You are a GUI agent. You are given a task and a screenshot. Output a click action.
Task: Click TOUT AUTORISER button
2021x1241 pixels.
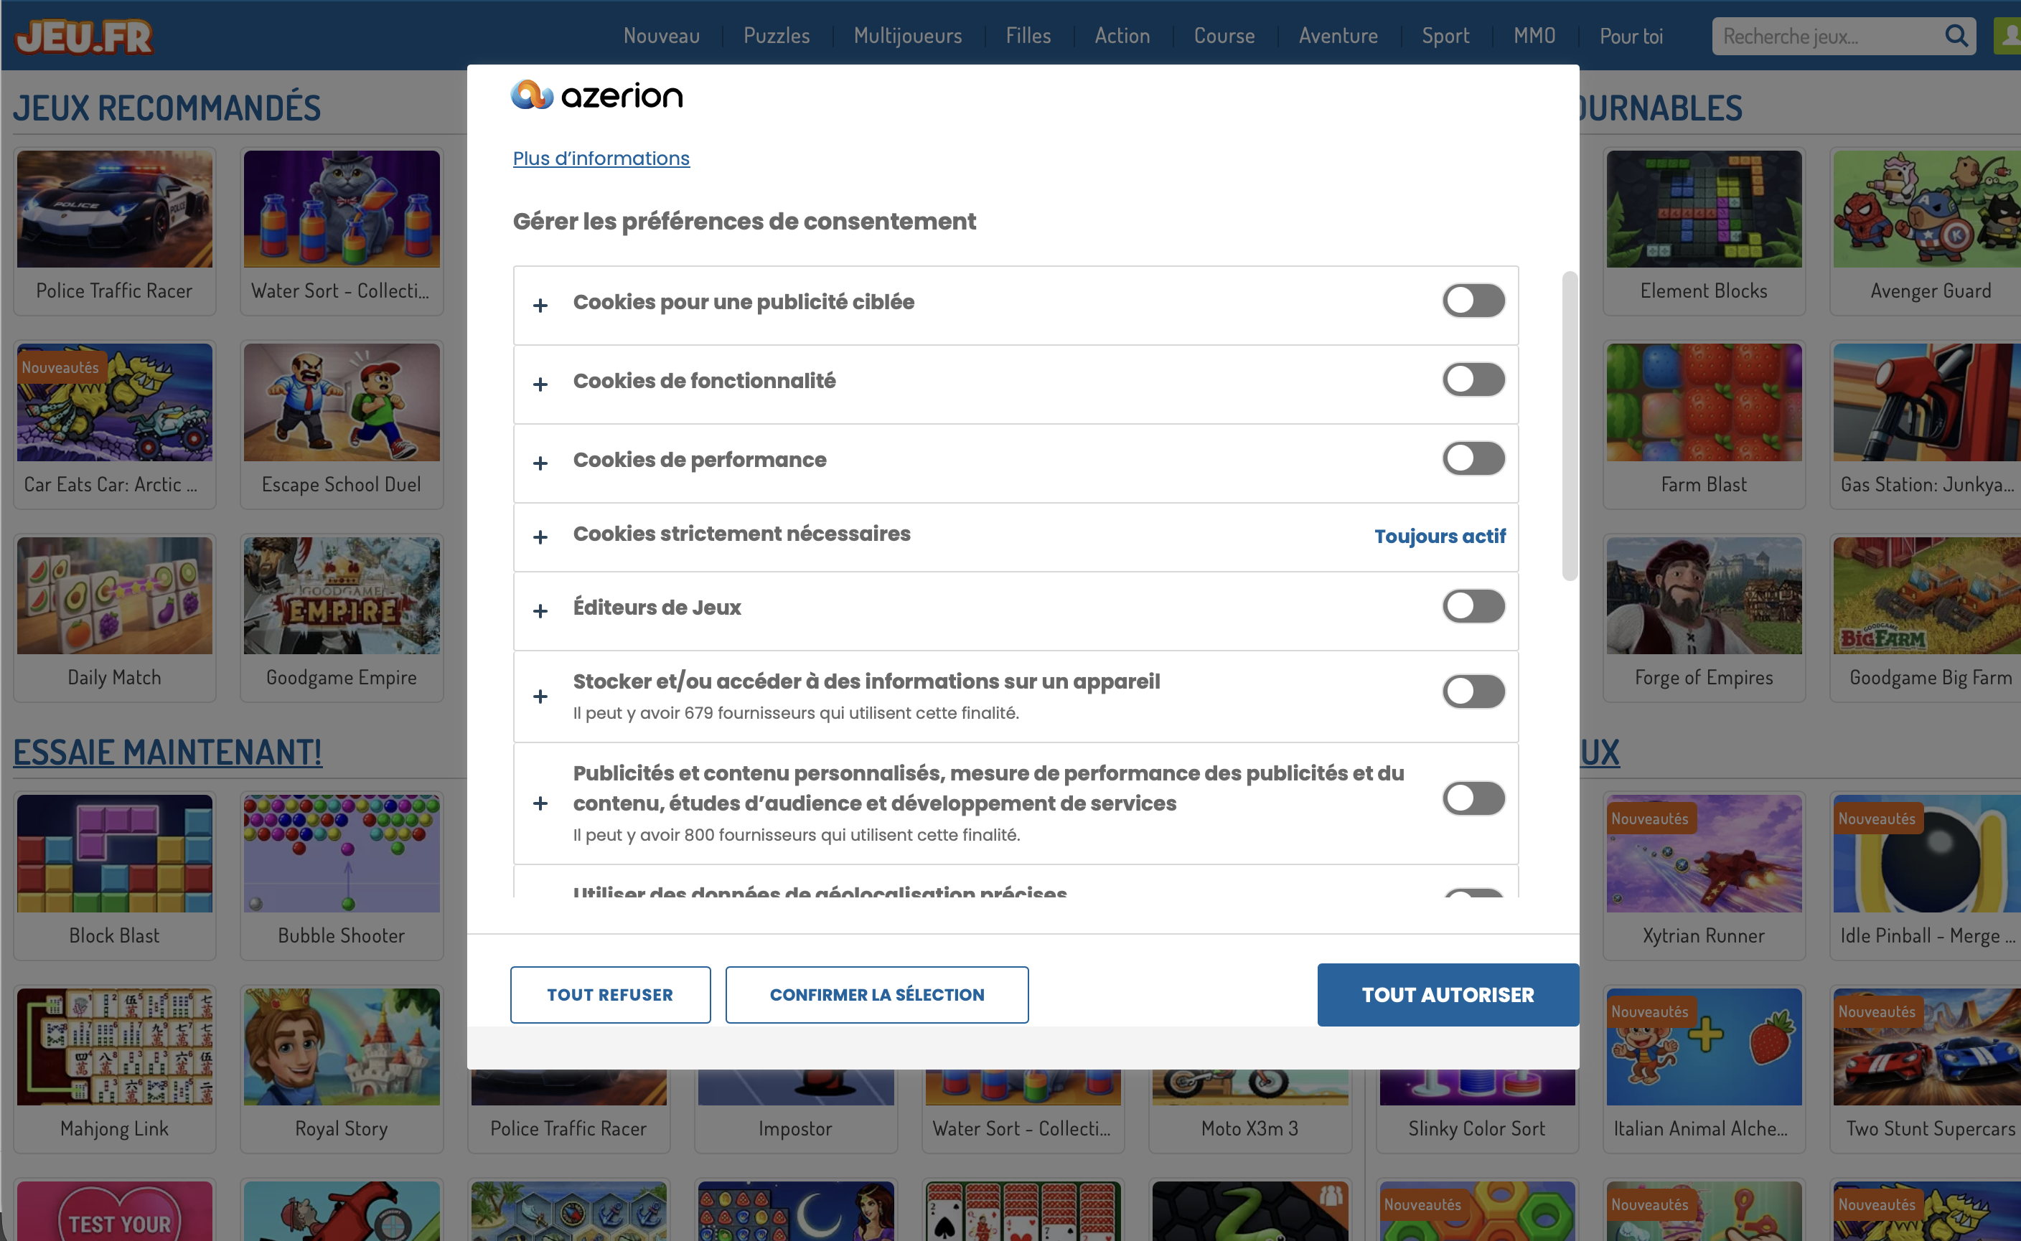[1448, 995]
